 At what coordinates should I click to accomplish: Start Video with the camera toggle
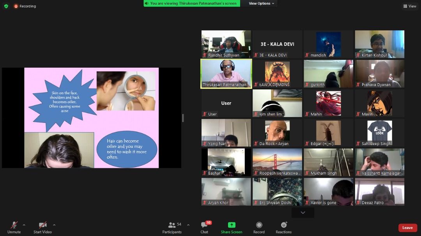43,225
